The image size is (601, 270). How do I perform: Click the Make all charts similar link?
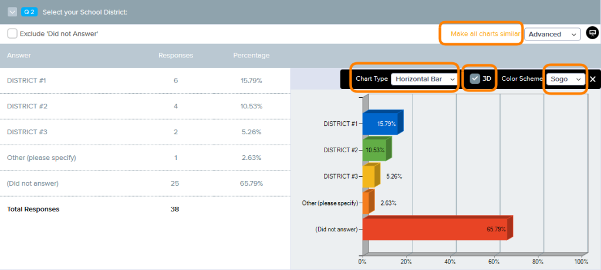pos(485,34)
